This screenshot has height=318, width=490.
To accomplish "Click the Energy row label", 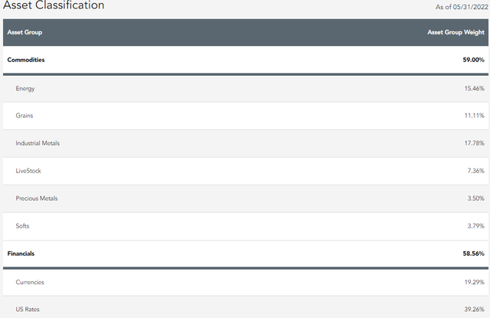I will (x=25, y=88).
